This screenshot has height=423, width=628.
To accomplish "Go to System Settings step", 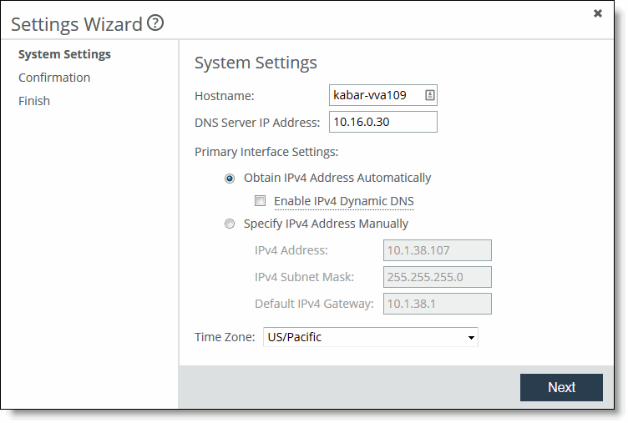I will coord(64,54).
